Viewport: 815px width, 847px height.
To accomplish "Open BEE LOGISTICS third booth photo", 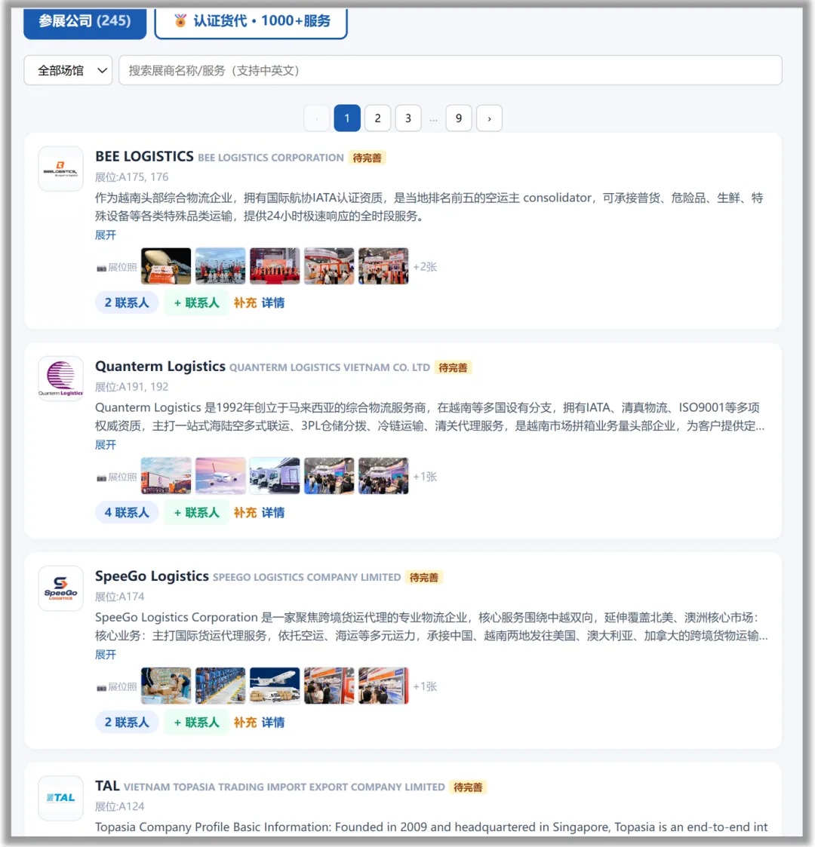I will [x=275, y=266].
